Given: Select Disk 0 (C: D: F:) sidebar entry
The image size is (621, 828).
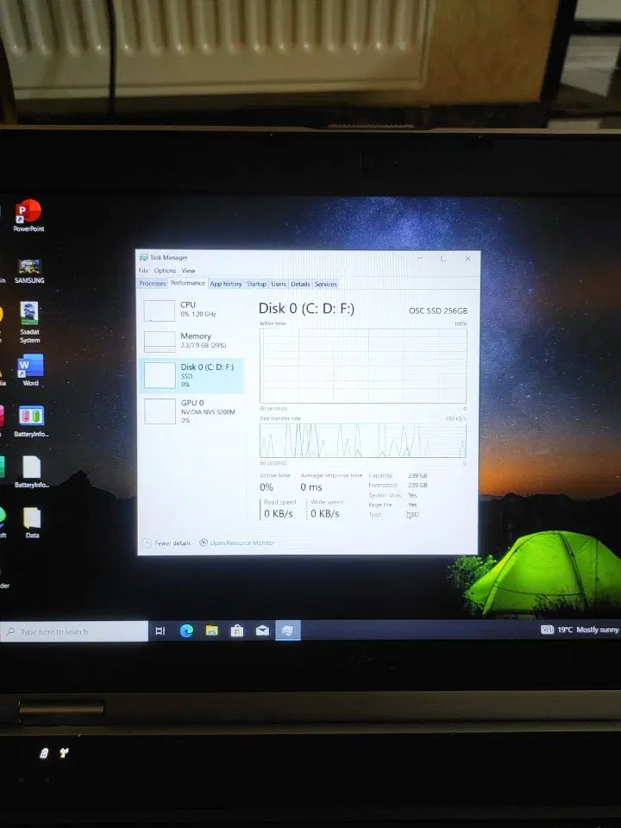Looking at the screenshot, I should click(191, 375).
